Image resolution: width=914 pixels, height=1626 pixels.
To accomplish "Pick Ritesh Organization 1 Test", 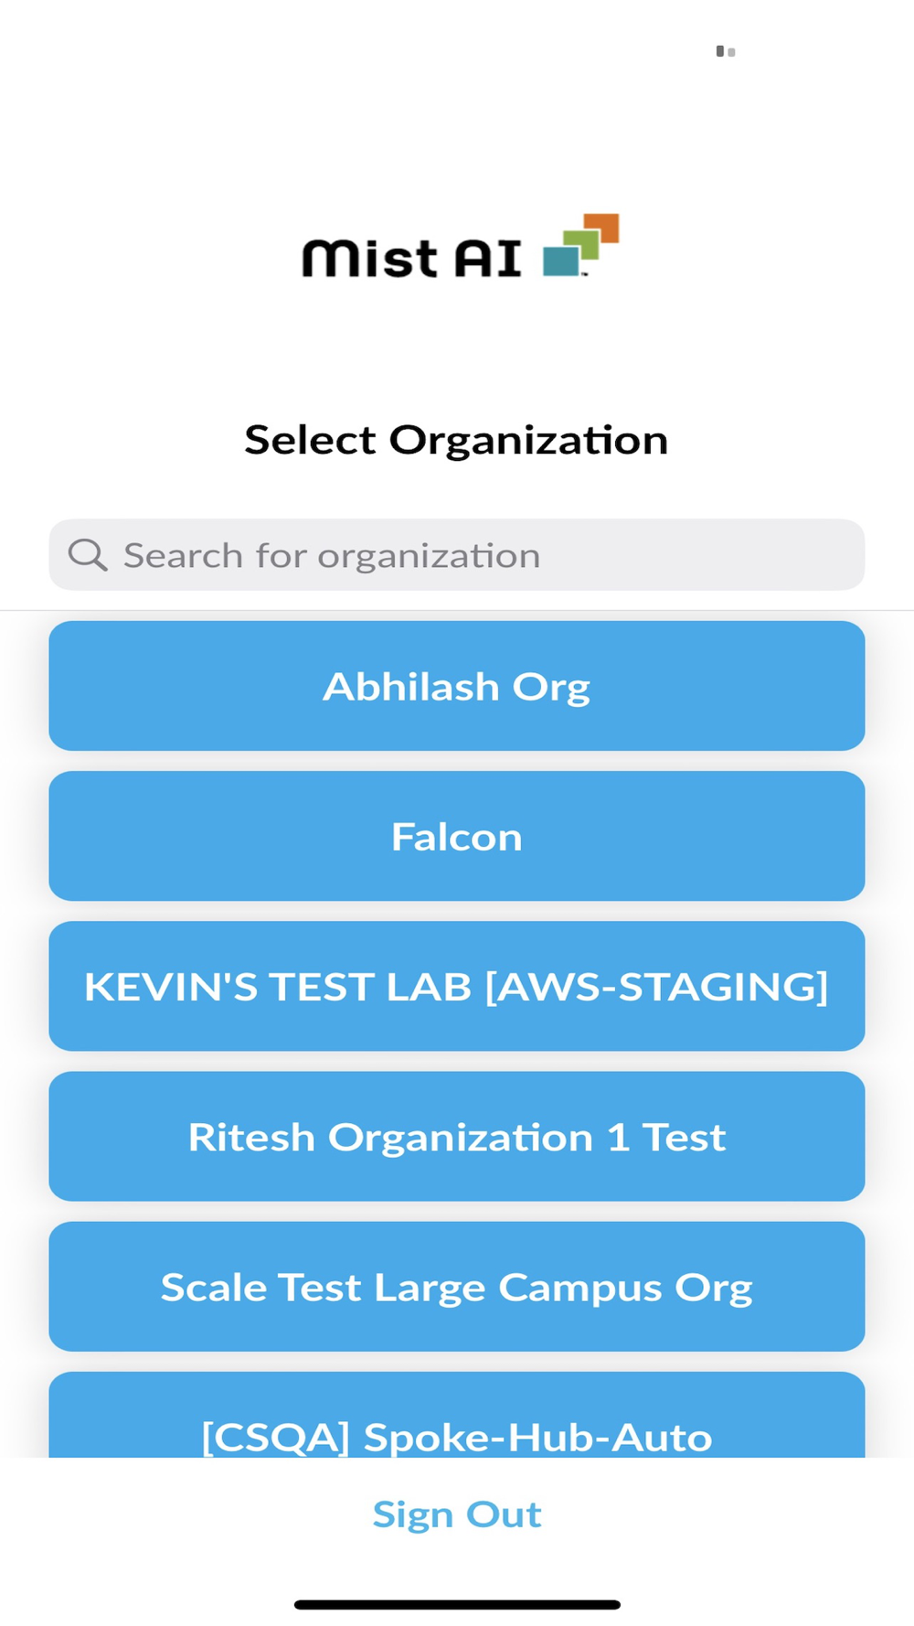I will click(457, 1137).
